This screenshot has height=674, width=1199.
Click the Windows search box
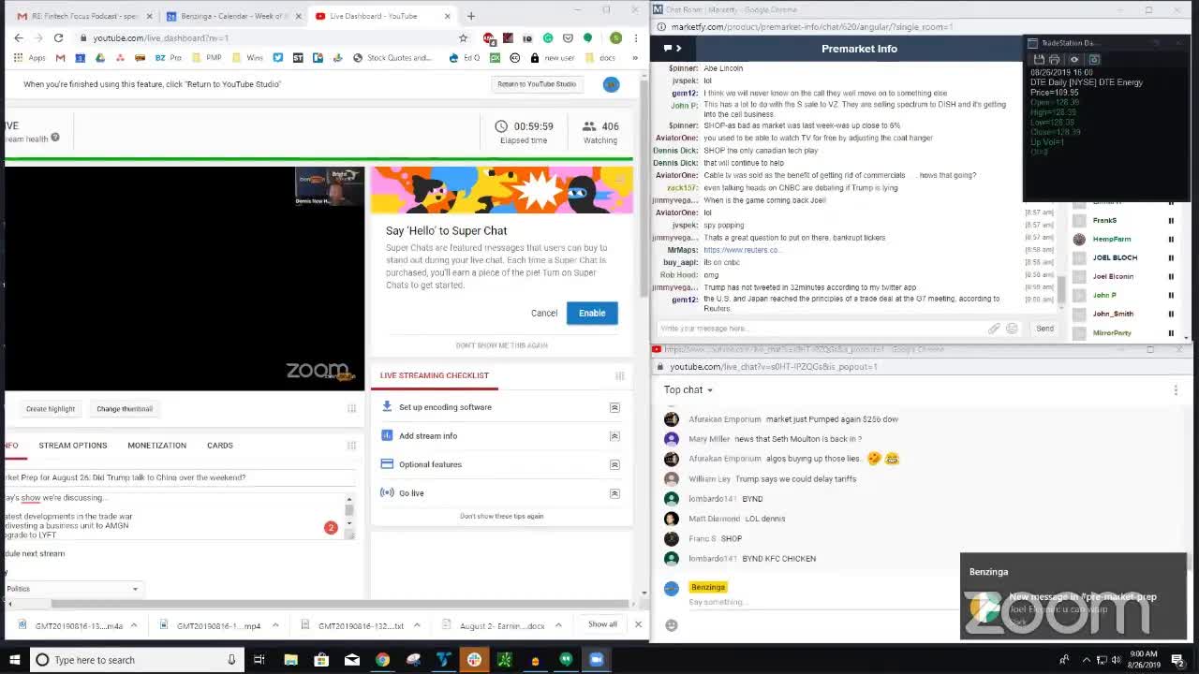[136, 660]
